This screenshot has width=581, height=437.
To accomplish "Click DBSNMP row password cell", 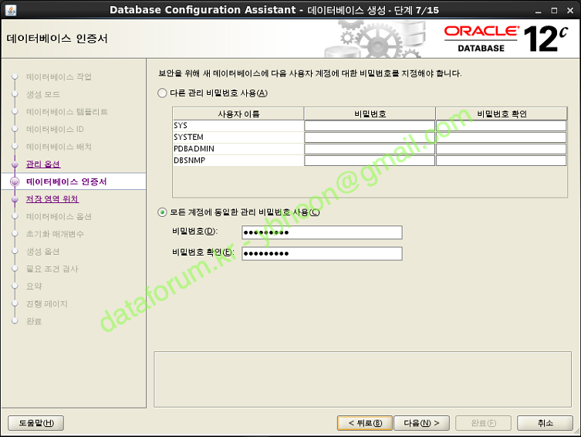I will point(369,161).
